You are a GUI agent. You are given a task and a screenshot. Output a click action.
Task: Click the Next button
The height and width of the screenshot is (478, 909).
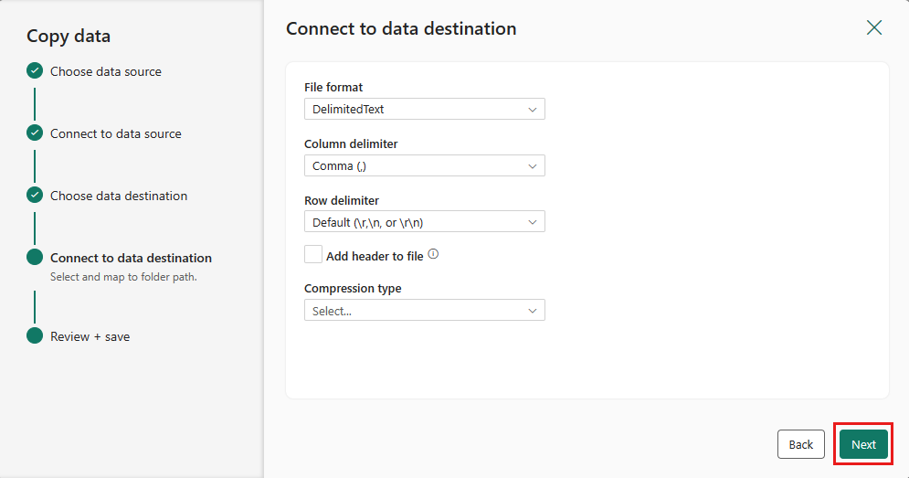coord(863,444)
